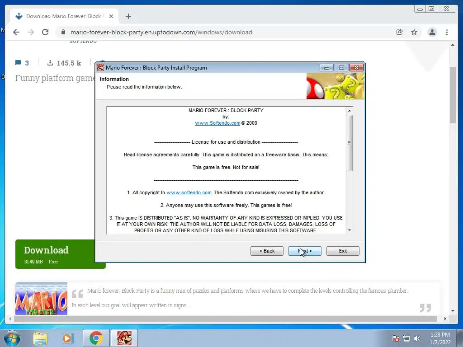Restore the Chrome window size
Viewport: 463px width, 347px height.
[x=431, y=9]
